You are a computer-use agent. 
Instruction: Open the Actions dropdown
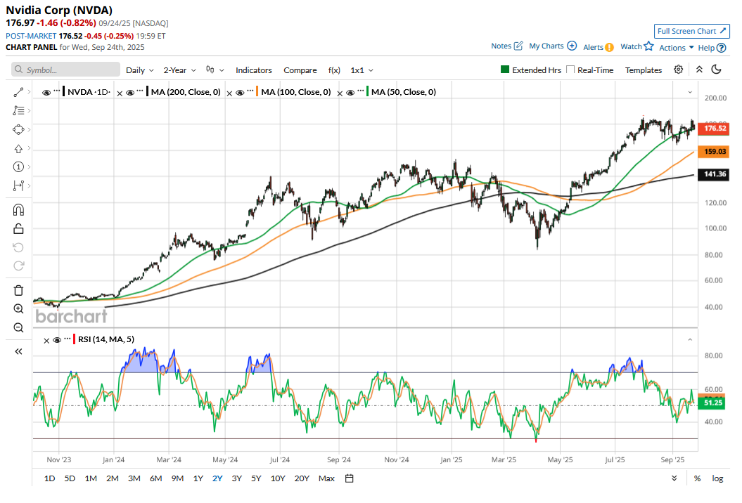(x=677, y=48)
